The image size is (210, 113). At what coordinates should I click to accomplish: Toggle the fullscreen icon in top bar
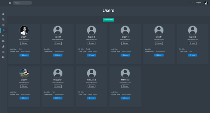[x=192, y=3]
